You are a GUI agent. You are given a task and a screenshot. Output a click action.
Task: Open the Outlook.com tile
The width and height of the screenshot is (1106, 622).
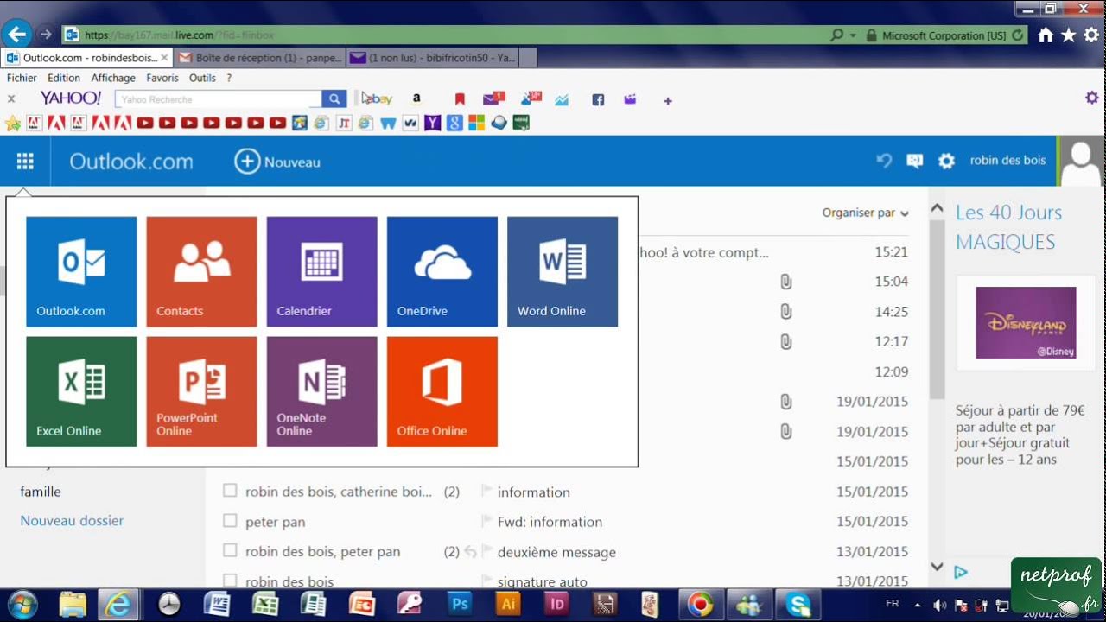click(81, 271)
